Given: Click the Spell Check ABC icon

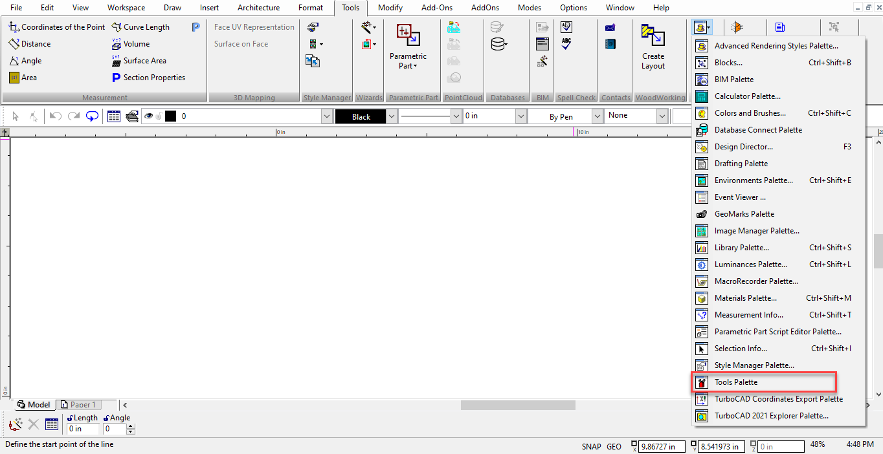Looking at the screenshot, I should tap(566, 44).
